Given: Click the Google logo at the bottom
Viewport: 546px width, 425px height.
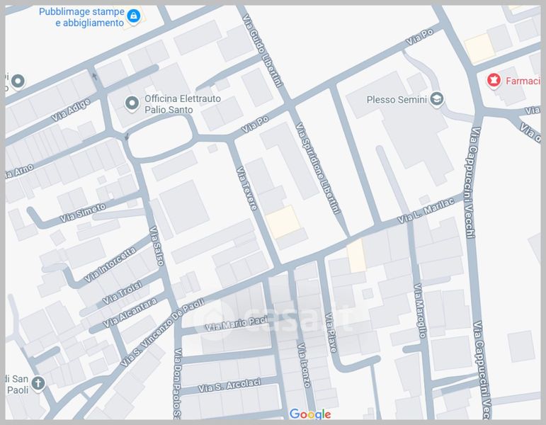Looking at the screenshot, I should click(309, 414).
